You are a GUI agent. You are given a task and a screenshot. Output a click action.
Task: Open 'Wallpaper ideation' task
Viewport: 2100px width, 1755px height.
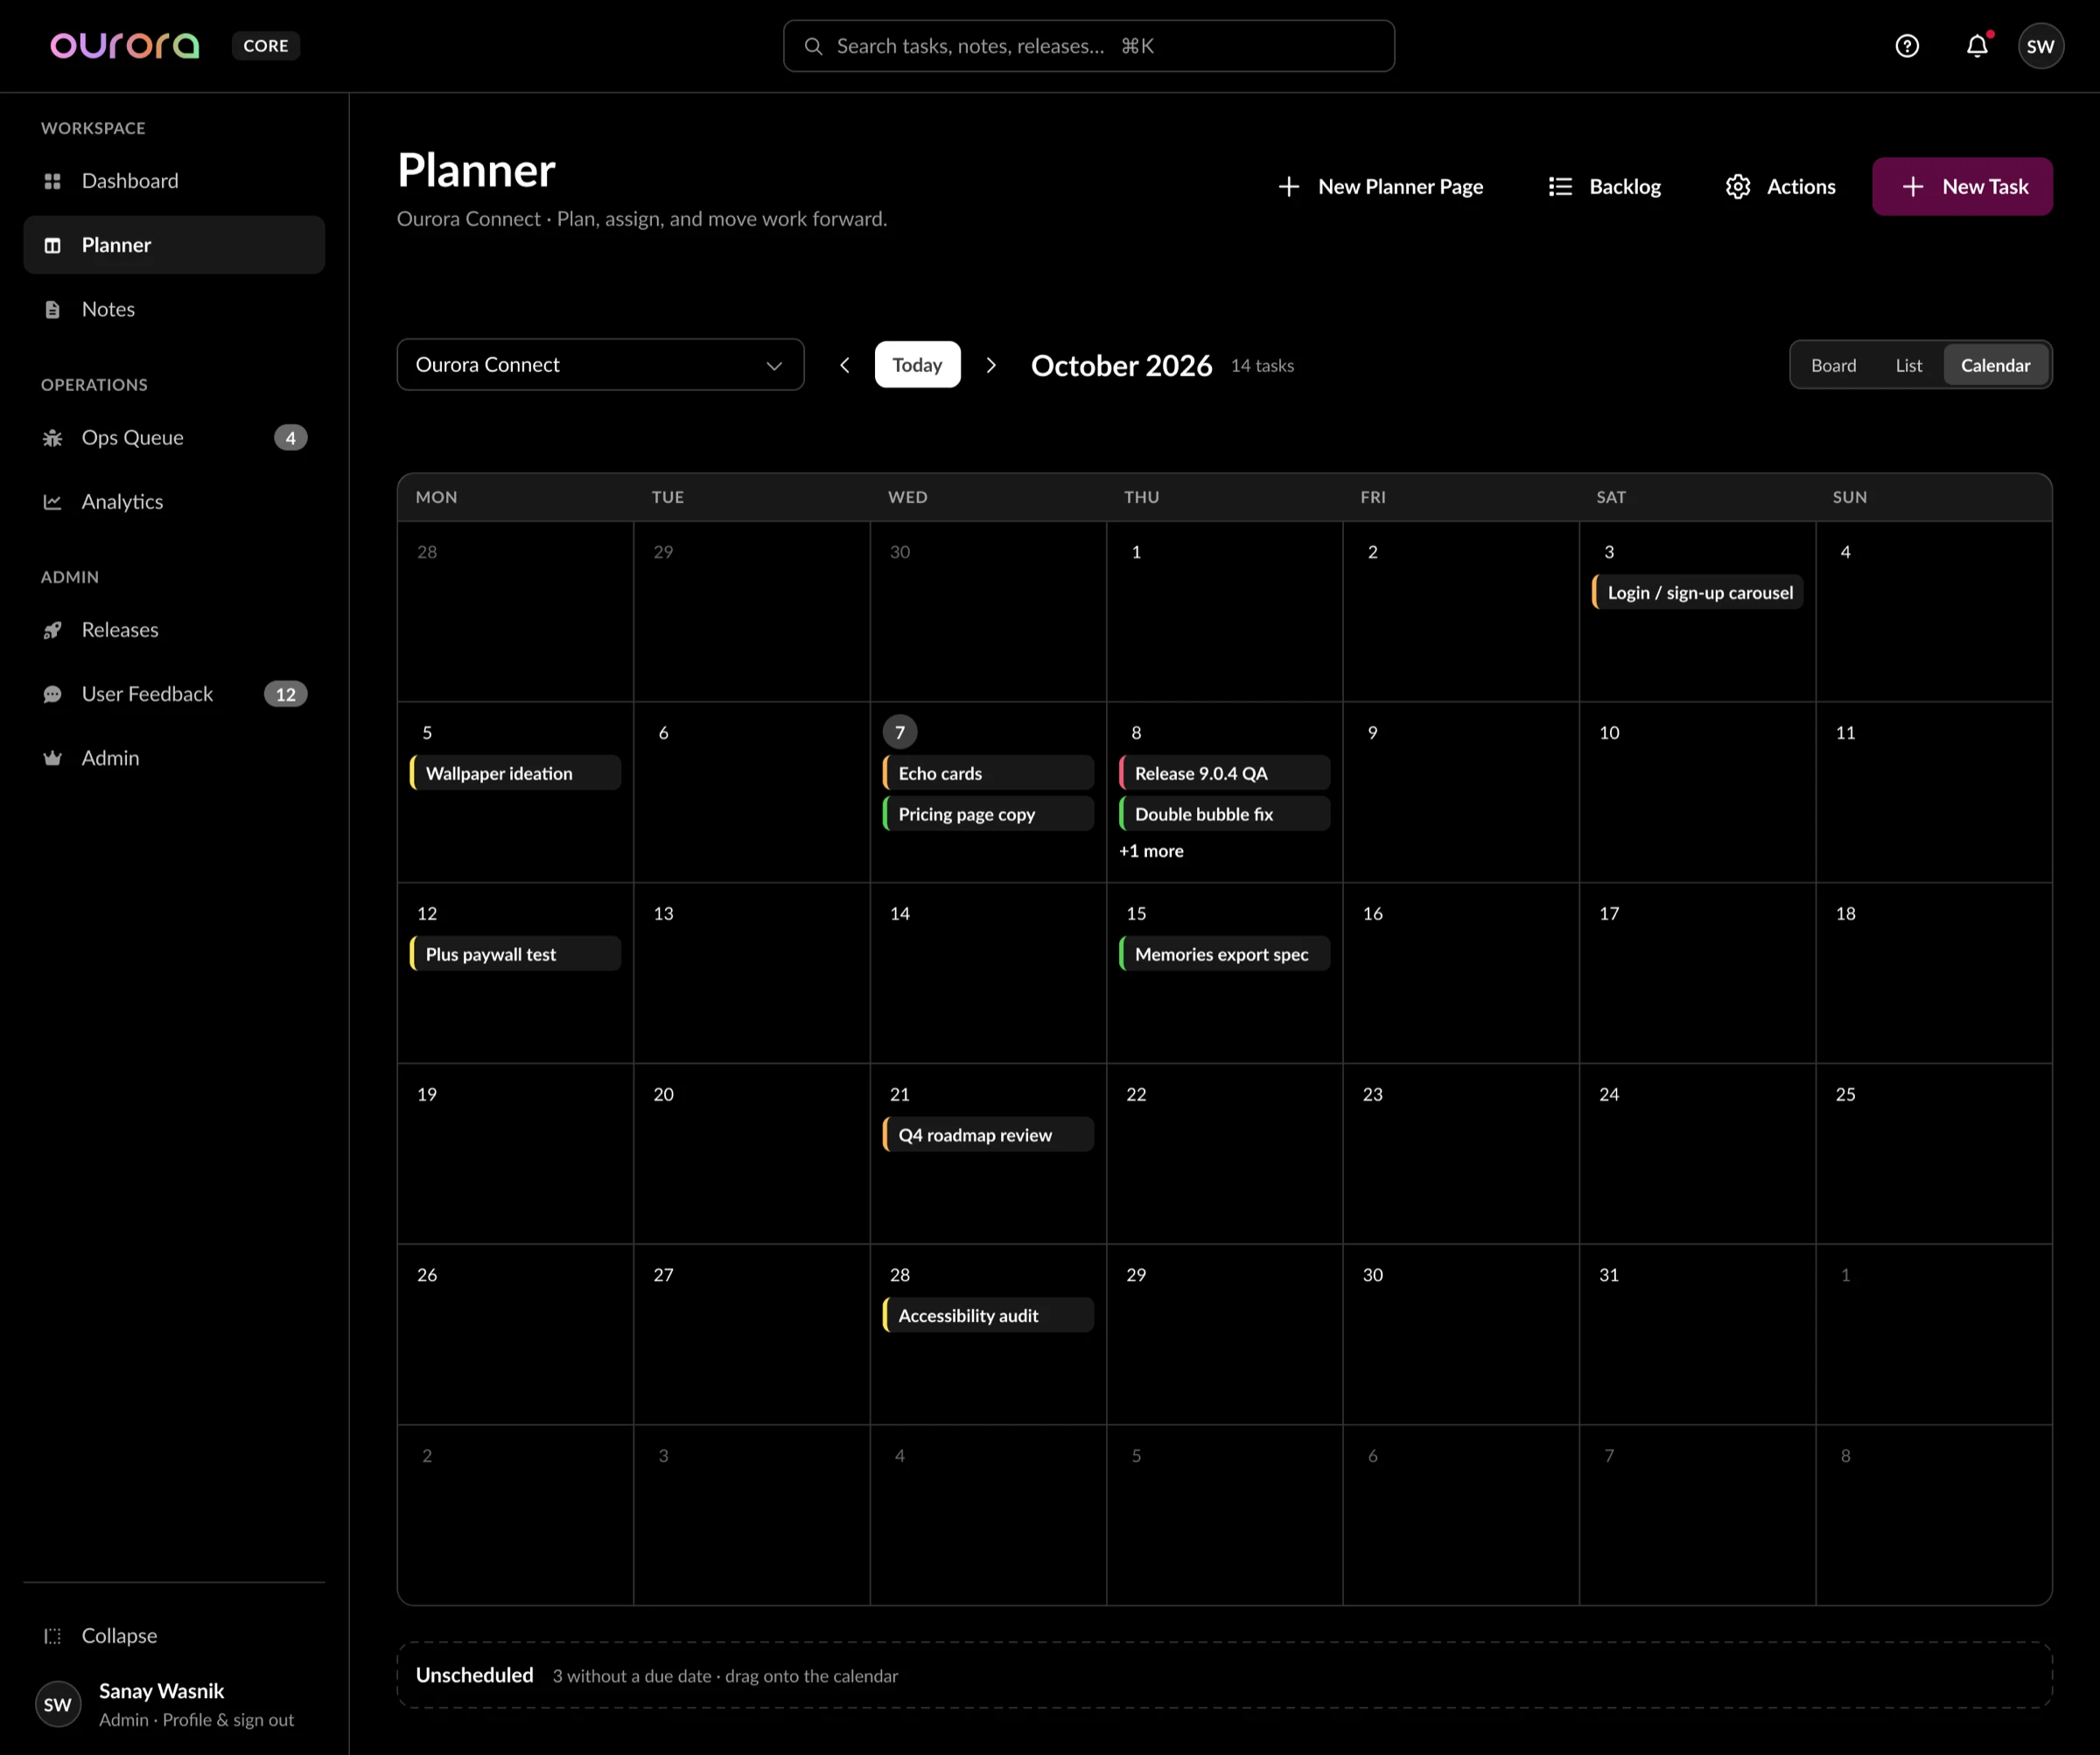515,773
